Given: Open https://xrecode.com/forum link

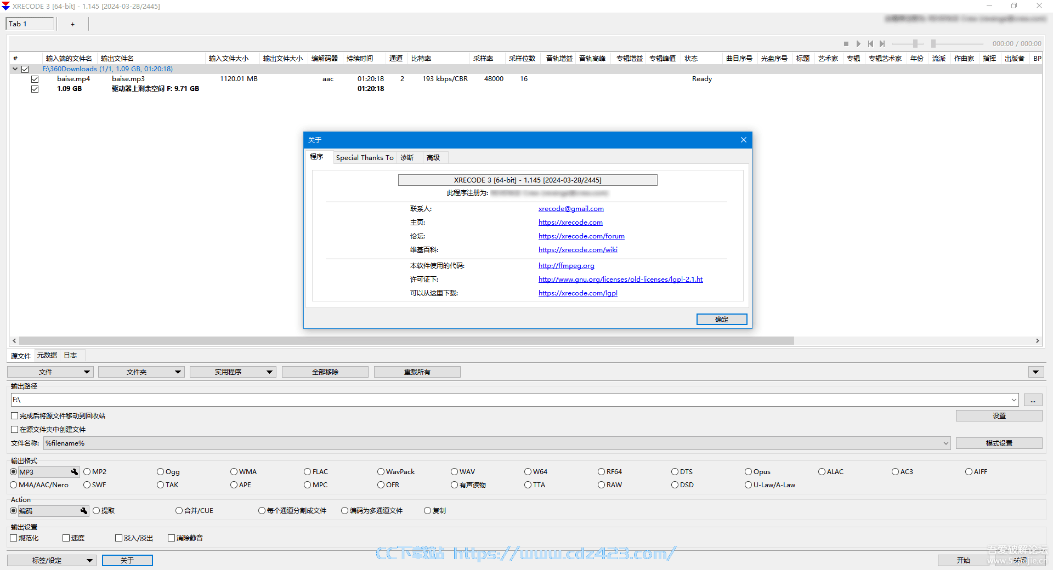Looking at the screenshot, I should tap(581, 236).
